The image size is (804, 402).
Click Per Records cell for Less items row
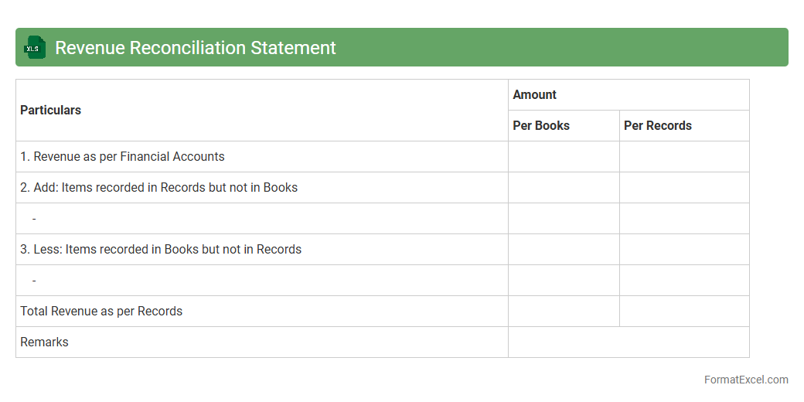coord(684,250)
